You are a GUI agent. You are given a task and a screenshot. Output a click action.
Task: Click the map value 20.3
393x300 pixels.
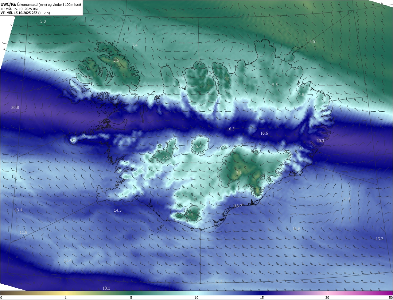click(320, 140)
